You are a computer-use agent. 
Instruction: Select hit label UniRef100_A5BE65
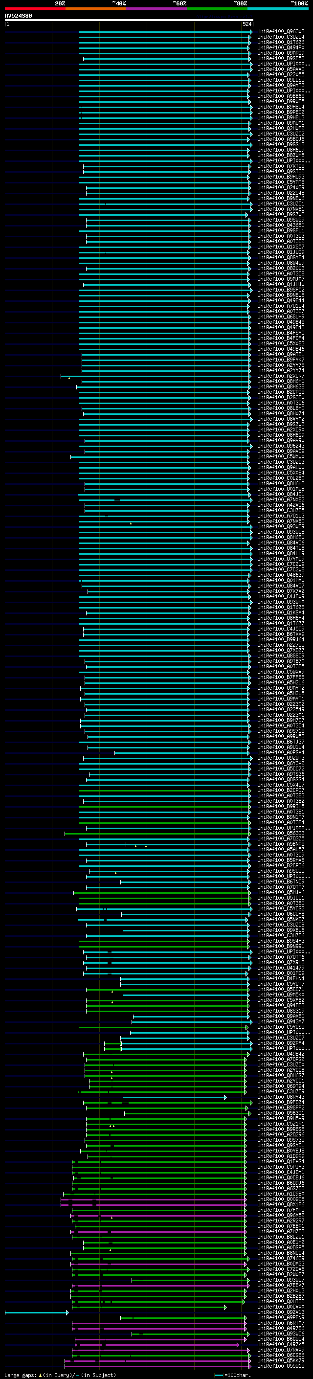click(281, 96)
